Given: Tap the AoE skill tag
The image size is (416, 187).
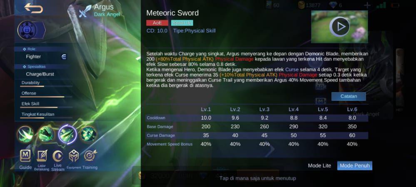Looking at the screenshot, I should [157, 23].
